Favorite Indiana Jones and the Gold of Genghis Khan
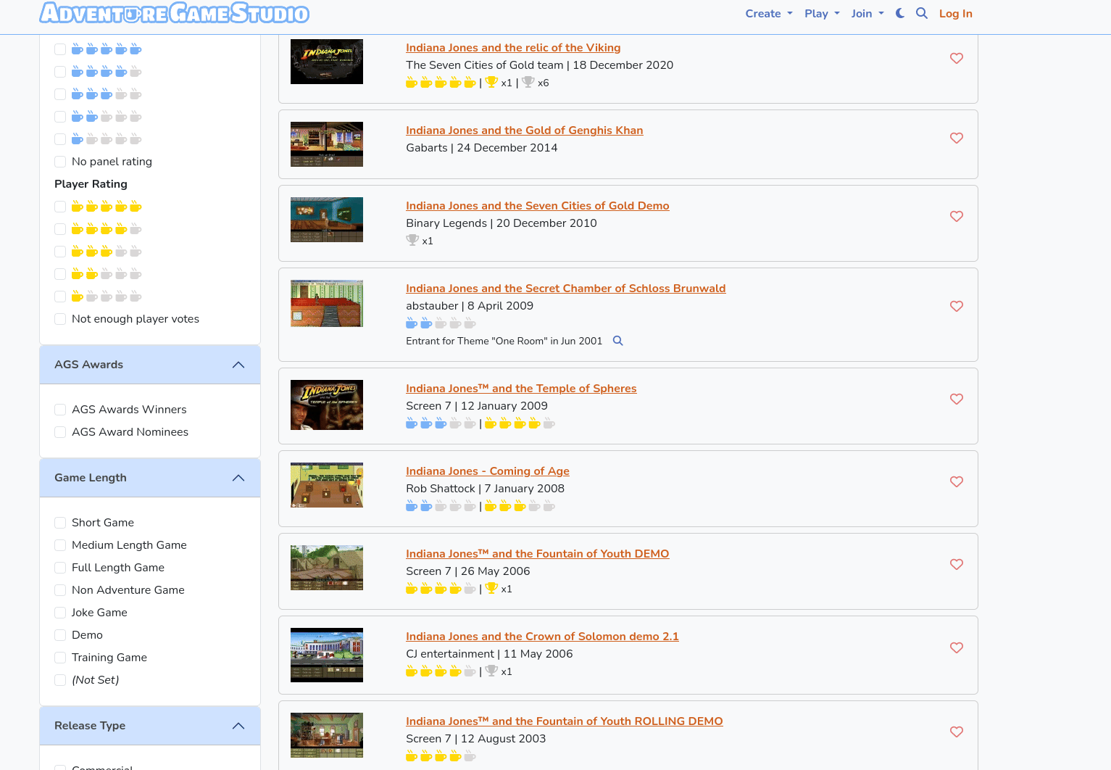Viewport: 1111px width, 770px height. point(956,138)
